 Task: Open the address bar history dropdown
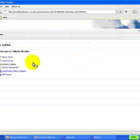click(117, 12)
